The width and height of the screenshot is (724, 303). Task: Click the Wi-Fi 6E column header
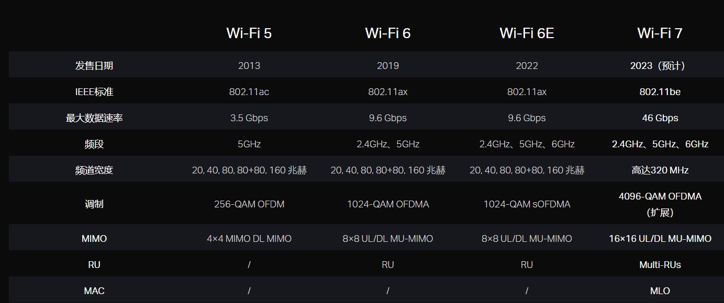pos(527,33)
